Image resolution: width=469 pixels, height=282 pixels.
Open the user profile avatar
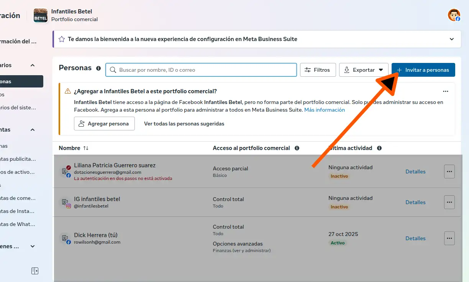(454, 15)
